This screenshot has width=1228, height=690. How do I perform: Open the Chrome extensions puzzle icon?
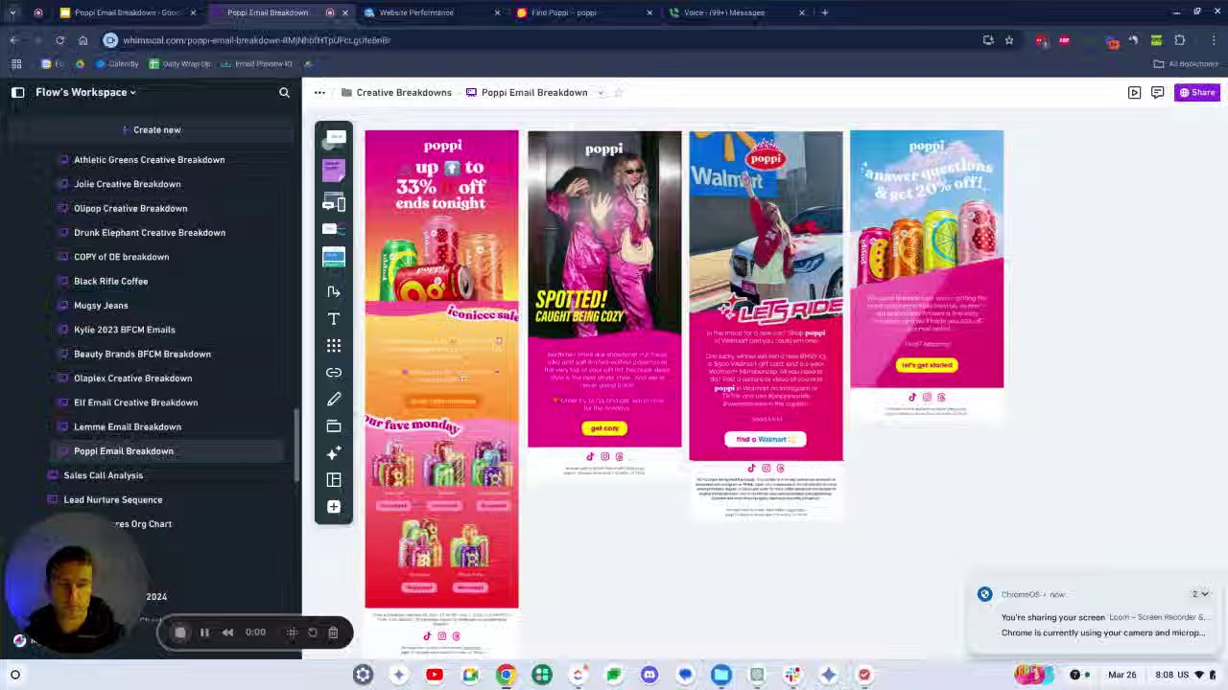pos(1180,40)
